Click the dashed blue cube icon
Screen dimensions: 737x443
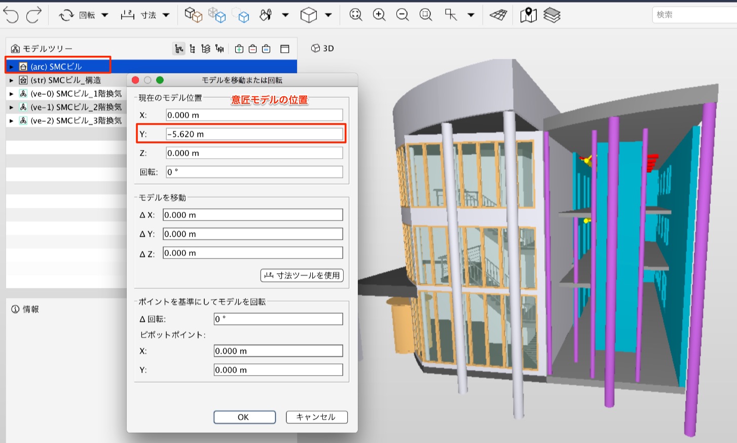point(241,15)
